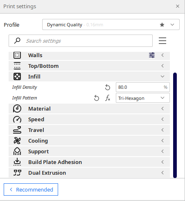Click the Infill Density value field

coord(143,87)
